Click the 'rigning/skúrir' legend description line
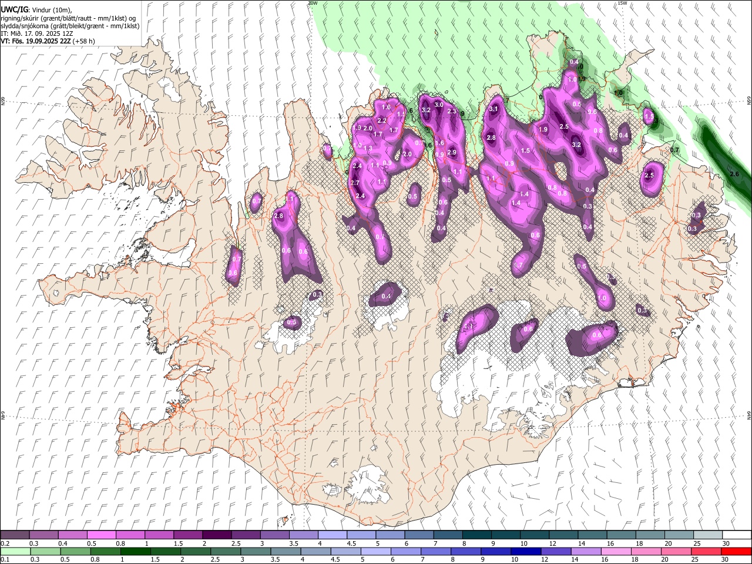 (68, 18)
